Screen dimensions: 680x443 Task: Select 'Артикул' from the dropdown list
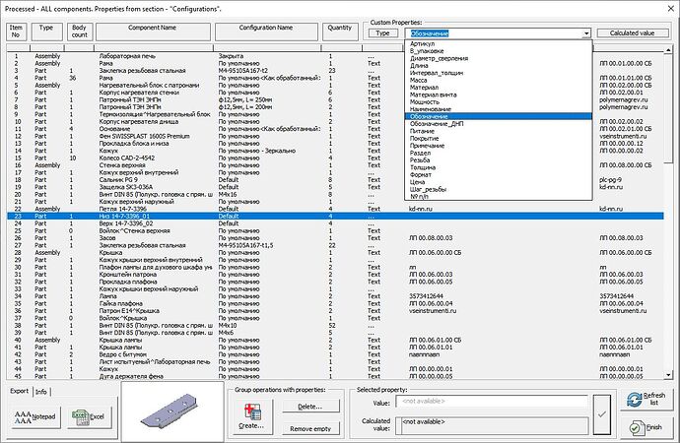point(422,44)
